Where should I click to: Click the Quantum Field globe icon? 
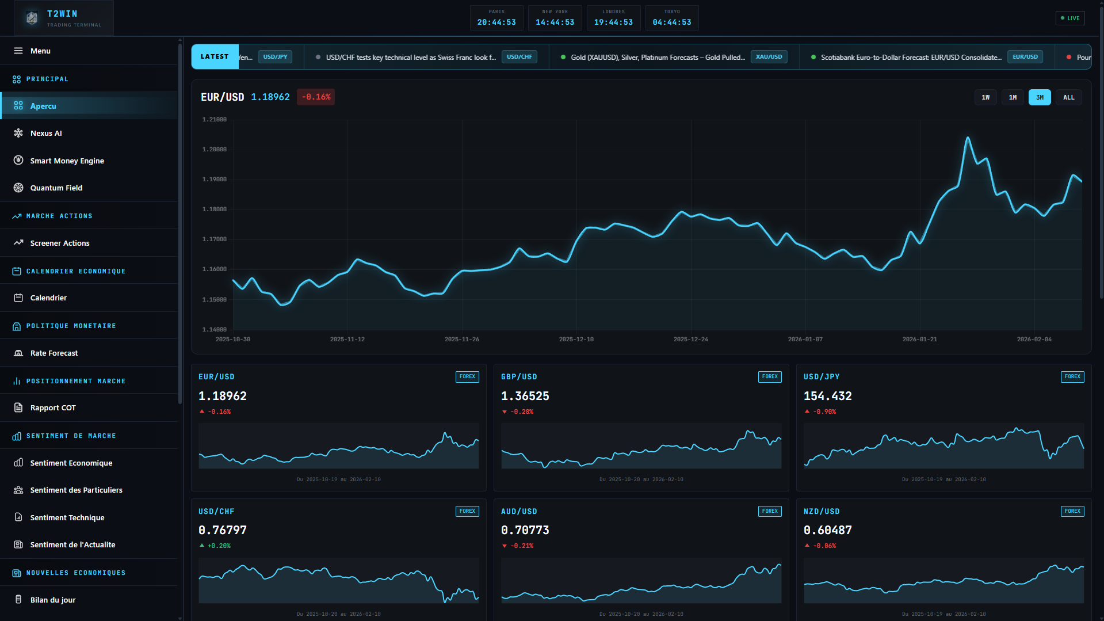click(18, 188)
